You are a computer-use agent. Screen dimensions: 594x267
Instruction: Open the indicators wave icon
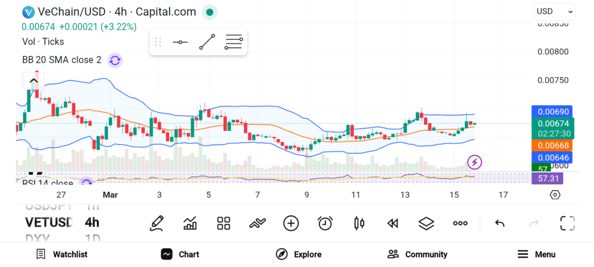[x=257, y=223]
